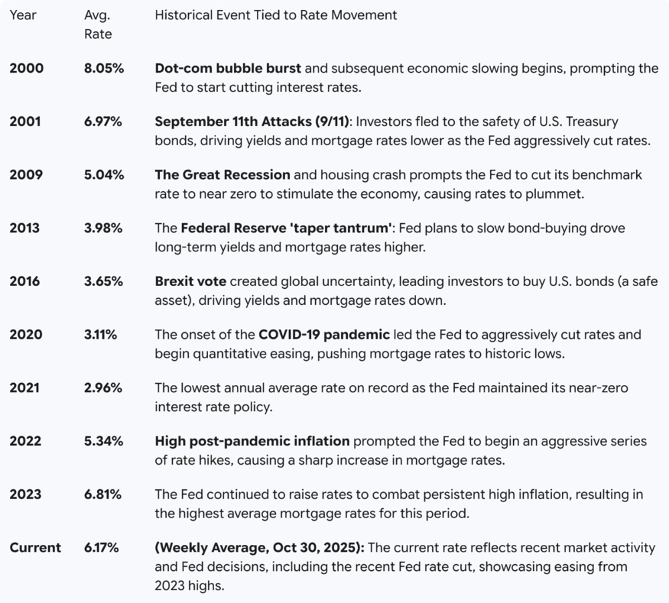Click The Great Recession bold text
The height and width of the screenshot is (603, 669).
point(222,174)
